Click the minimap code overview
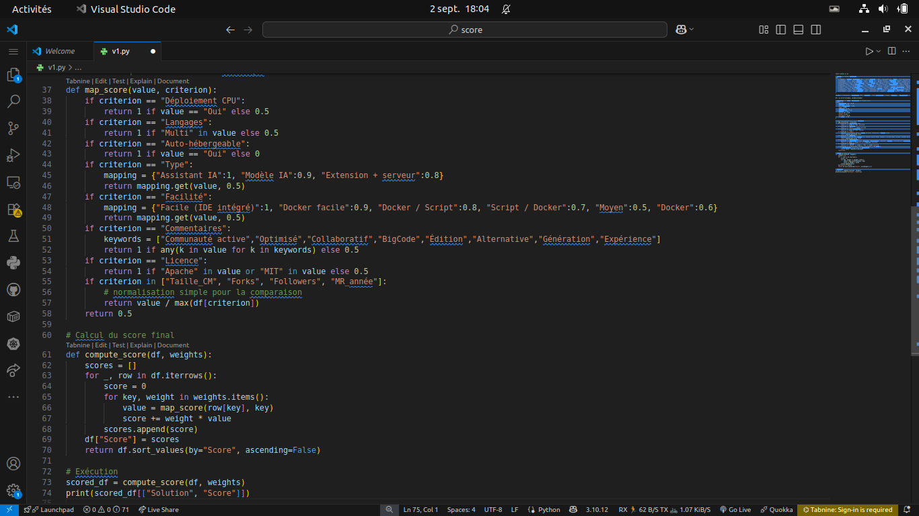The height and width of the screenshot is (516, 919). (873, 123)
